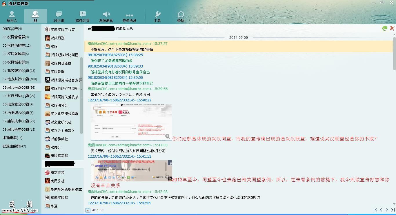Viewport: 396px width, 215px height.
Task: Click the 查找 search icon
Action: point(181,17)
